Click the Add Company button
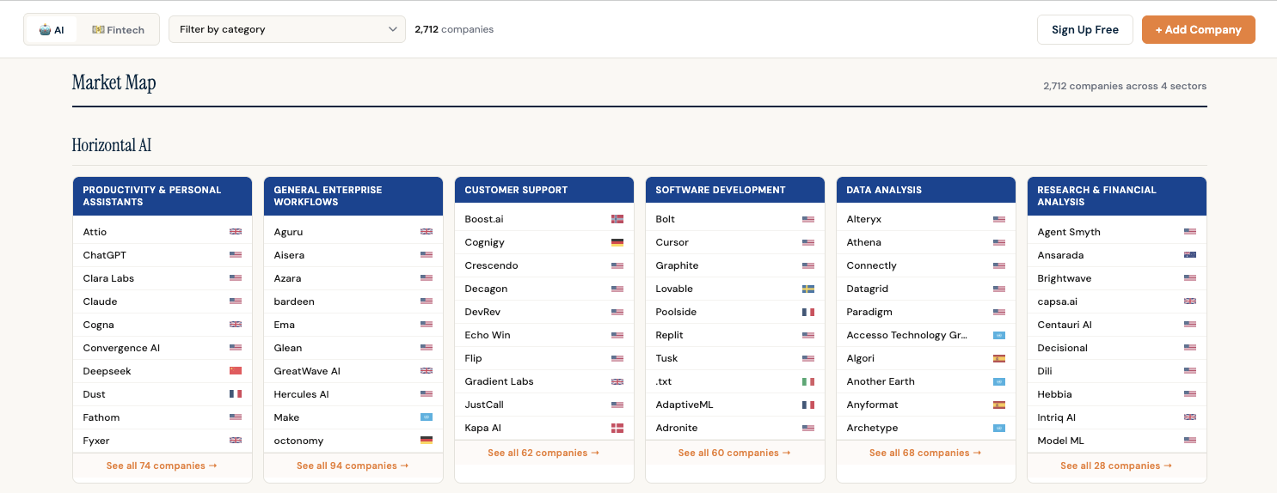The height and width of the screenshot is (493, 1277). (x=1199, y=29)
